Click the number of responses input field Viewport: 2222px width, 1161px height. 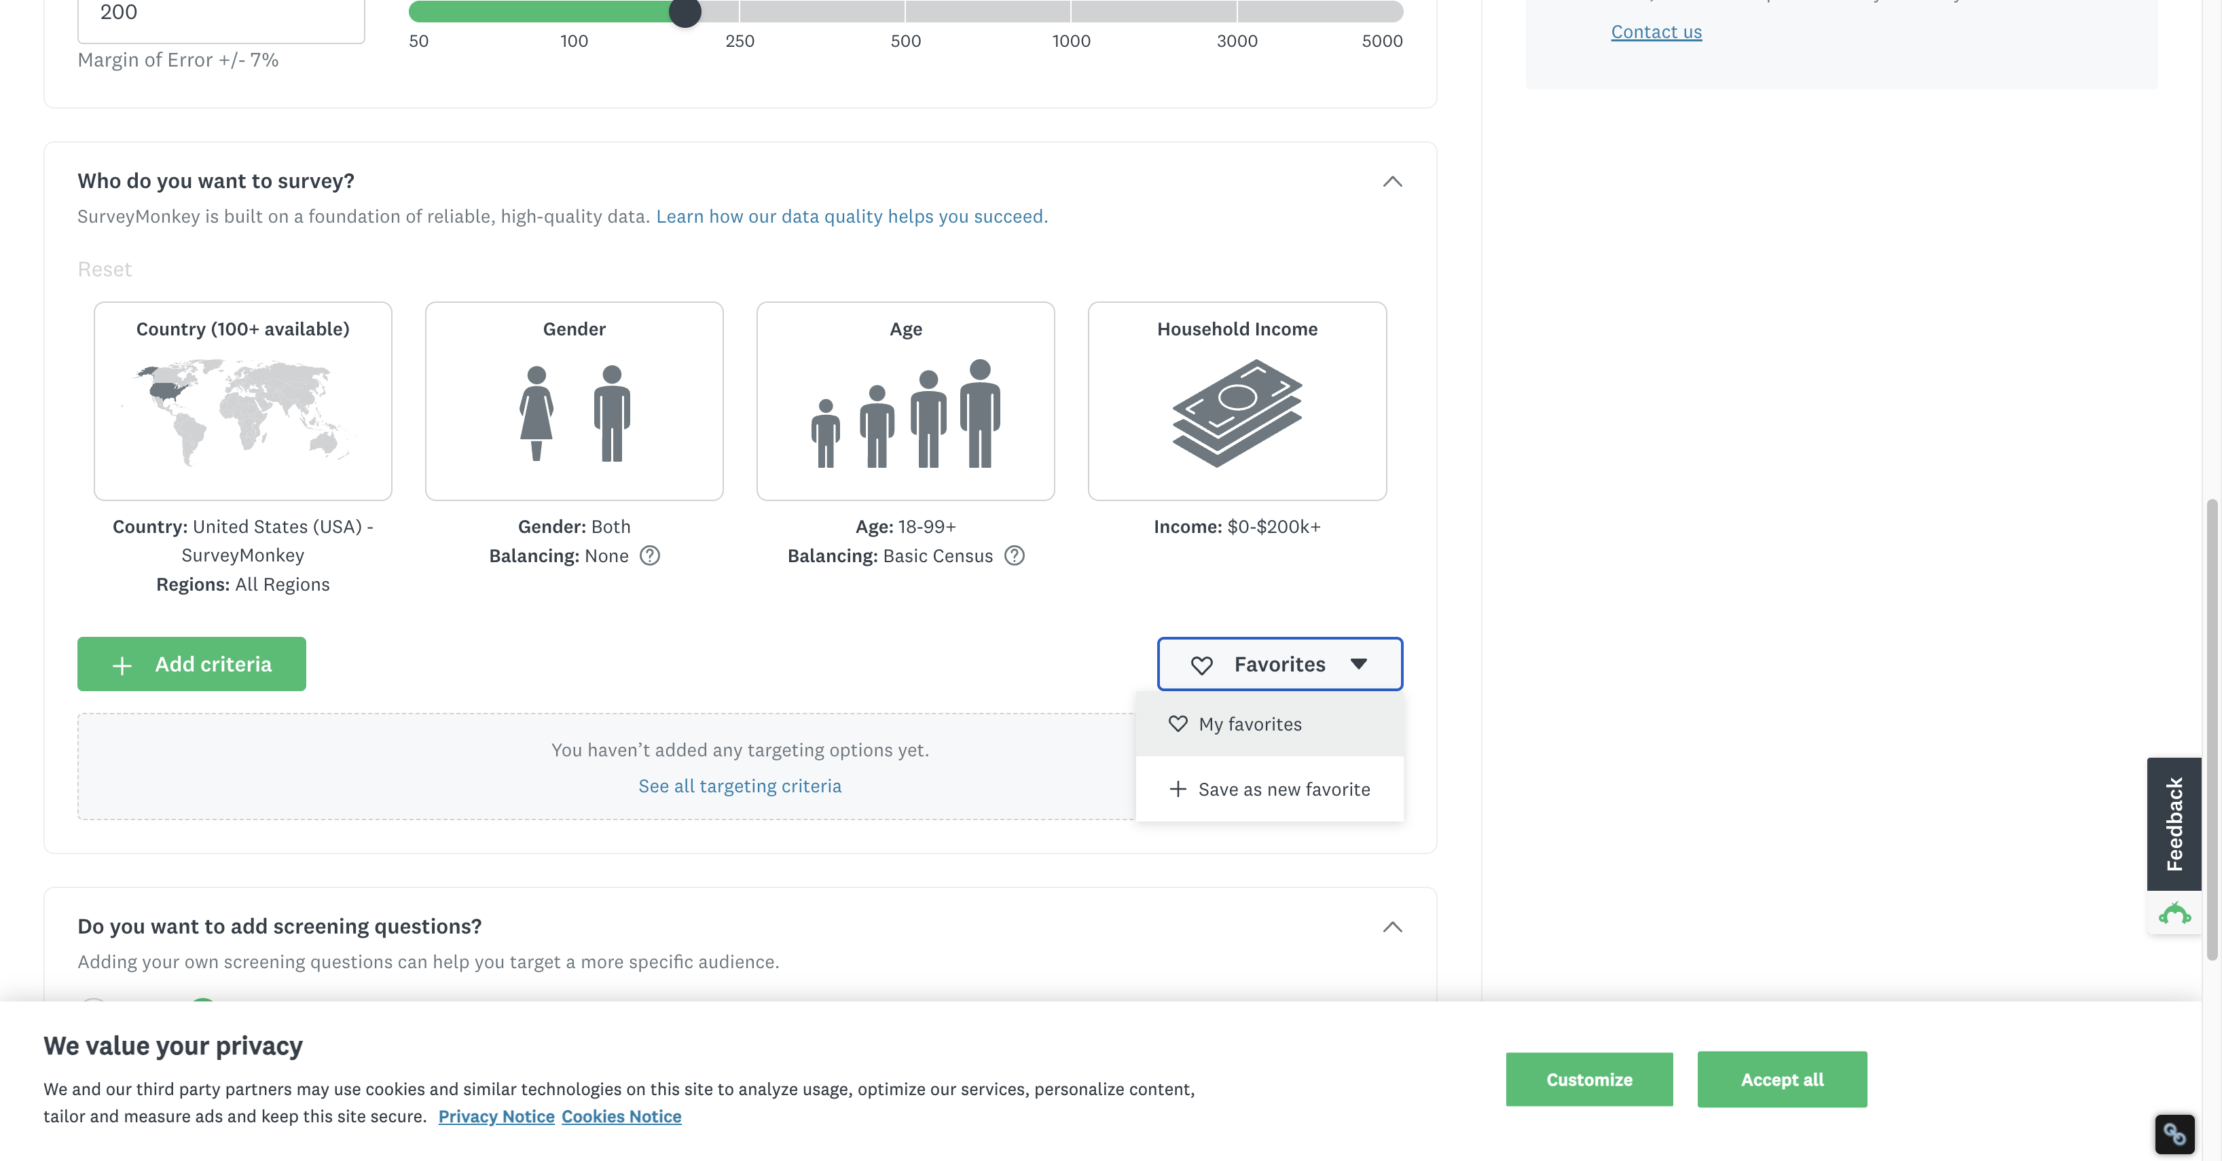(221, 17)
